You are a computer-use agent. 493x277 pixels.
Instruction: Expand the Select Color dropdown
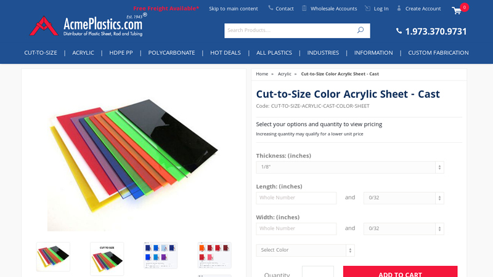[x=305, y=251]
